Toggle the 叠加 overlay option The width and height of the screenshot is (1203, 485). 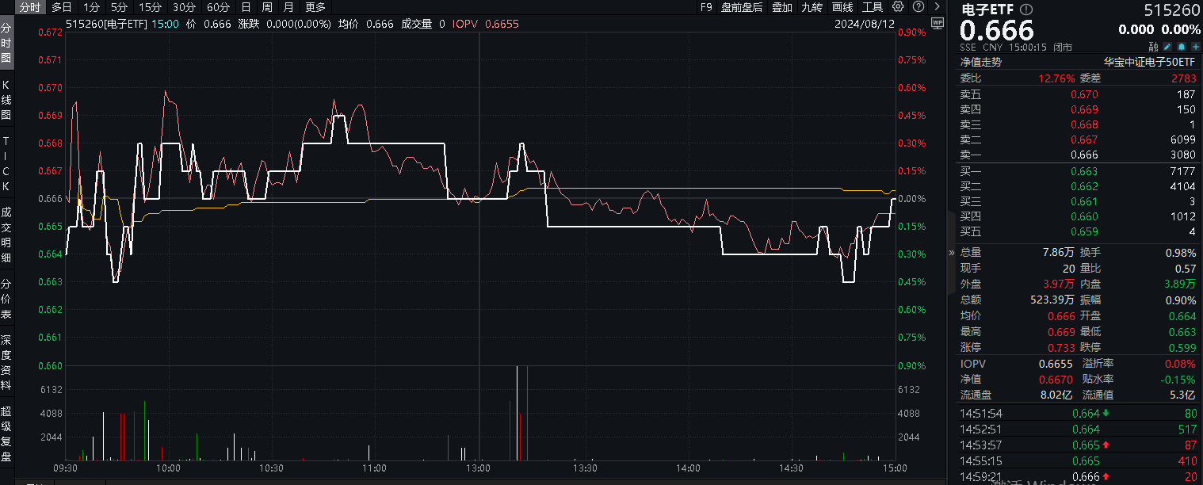781,7
